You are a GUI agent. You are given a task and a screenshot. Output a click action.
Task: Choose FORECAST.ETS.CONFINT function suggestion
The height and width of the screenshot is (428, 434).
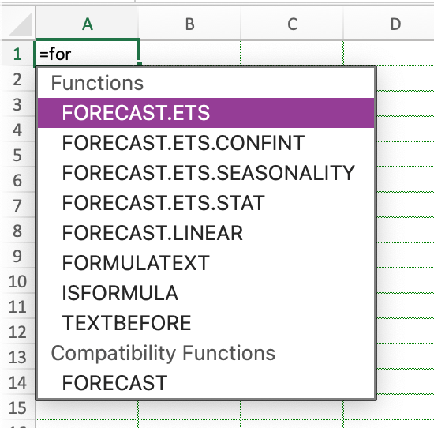pos(206,143)
